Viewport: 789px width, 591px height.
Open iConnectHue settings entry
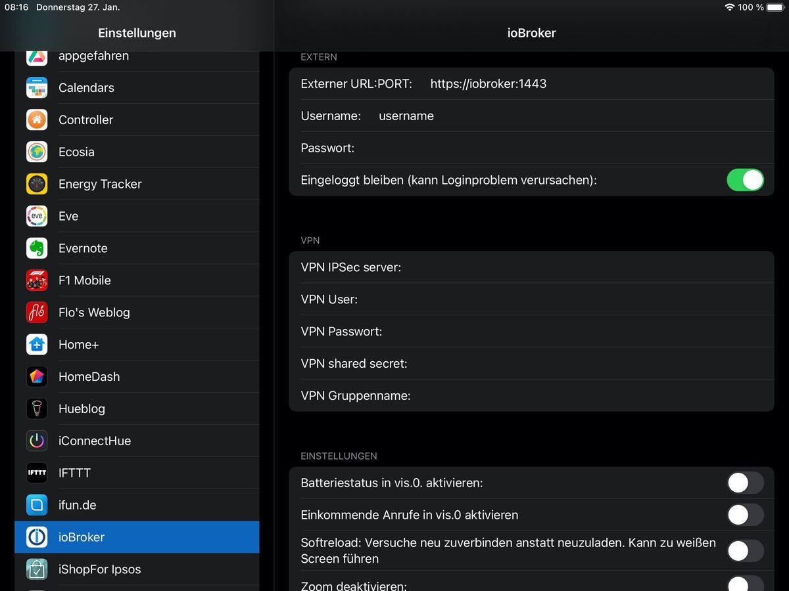click(137, 441)
